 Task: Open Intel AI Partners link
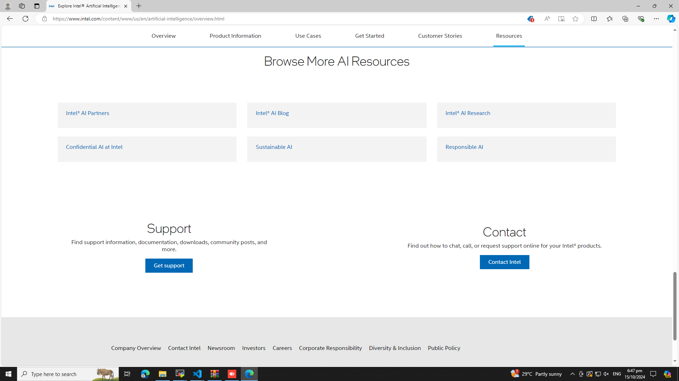coord(87,113)
